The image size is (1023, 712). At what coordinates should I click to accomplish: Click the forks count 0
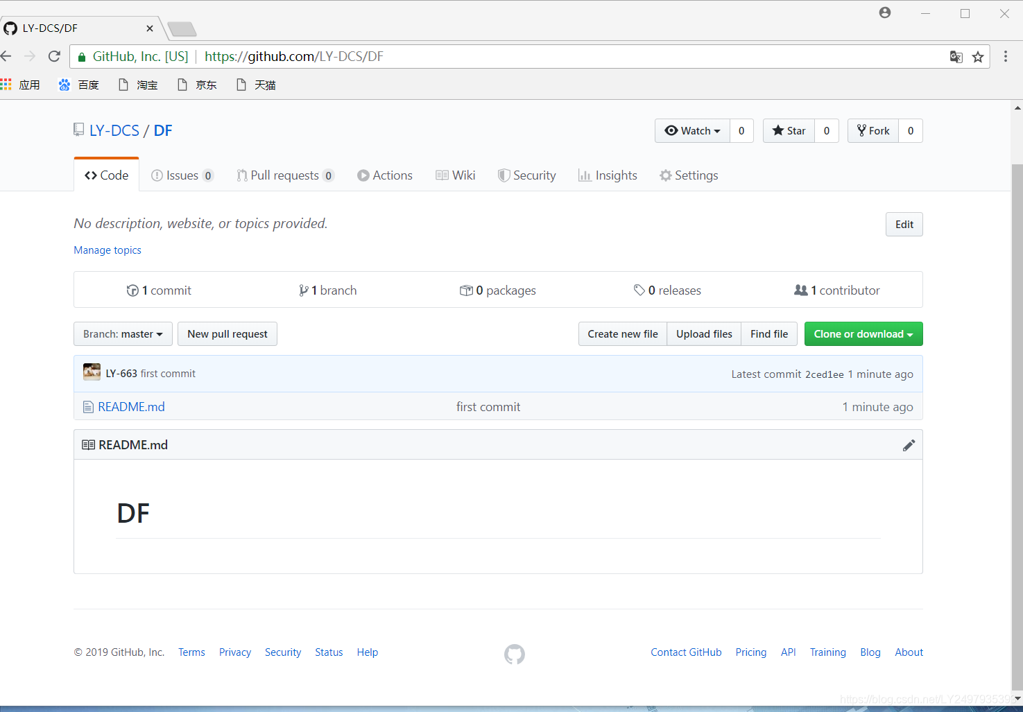point(911,130)
